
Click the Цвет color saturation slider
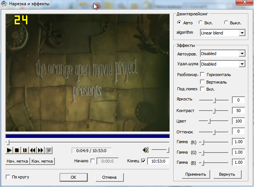pyautogui.click(x=213, y=121)
